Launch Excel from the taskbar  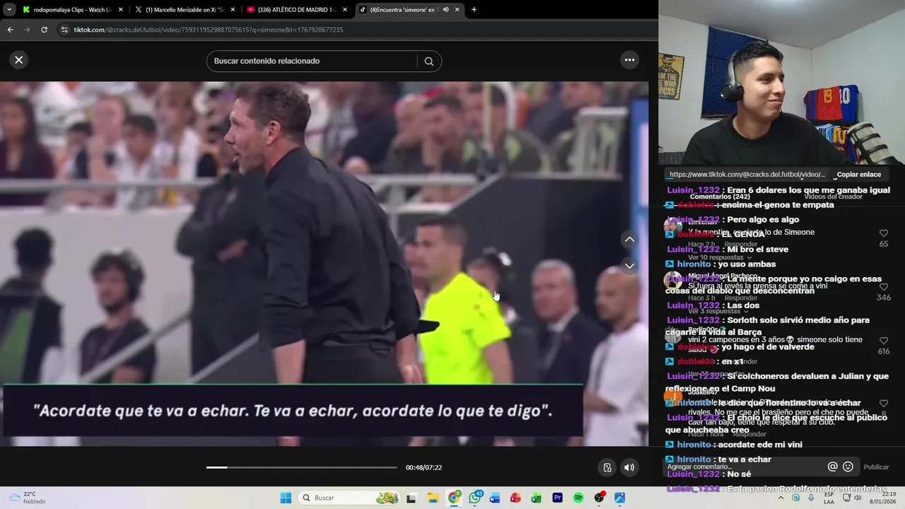click(537, 498)
